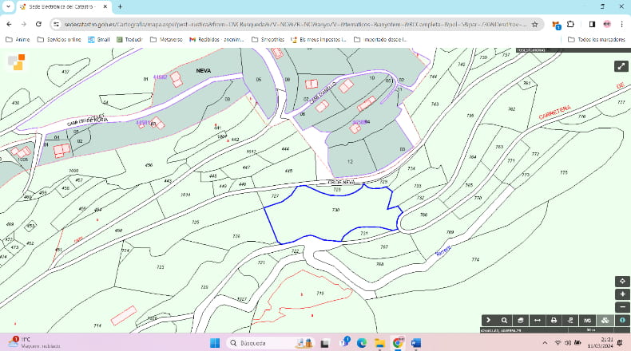Click parcel 719 inside red outline

(x=320, y=293)
